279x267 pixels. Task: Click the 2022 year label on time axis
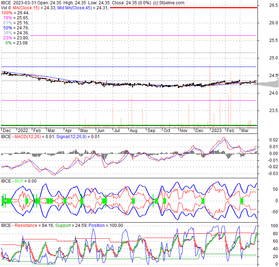(23, 131)
